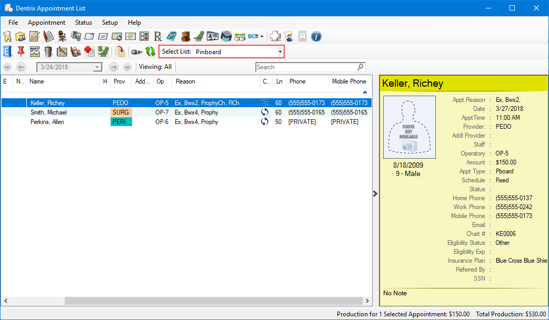Open the Setup menu
This screenshot has width=549, height=320.
click(109, 23)
